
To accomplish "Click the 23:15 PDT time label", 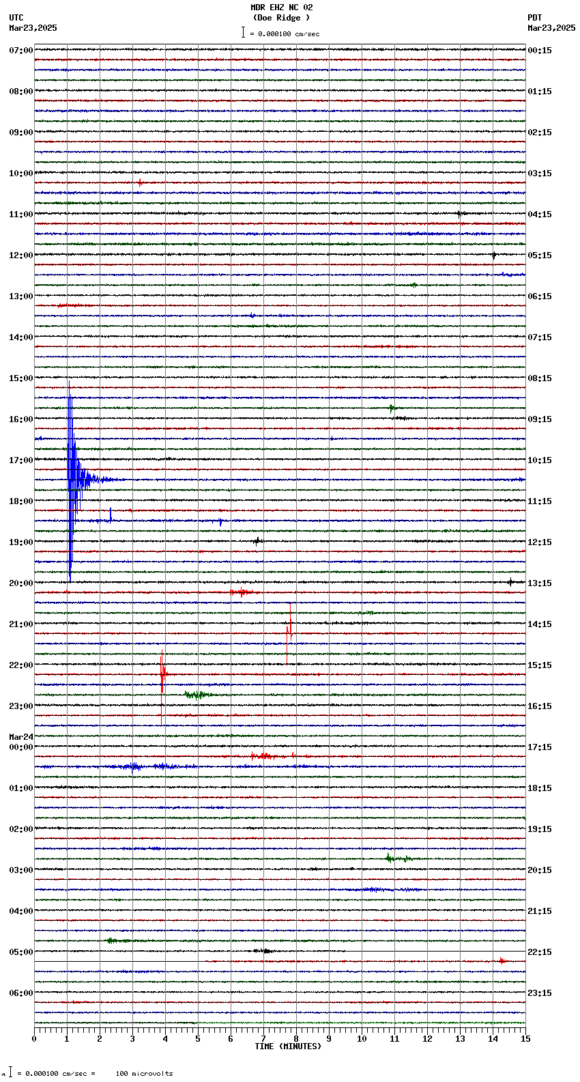I will (540, 993).
